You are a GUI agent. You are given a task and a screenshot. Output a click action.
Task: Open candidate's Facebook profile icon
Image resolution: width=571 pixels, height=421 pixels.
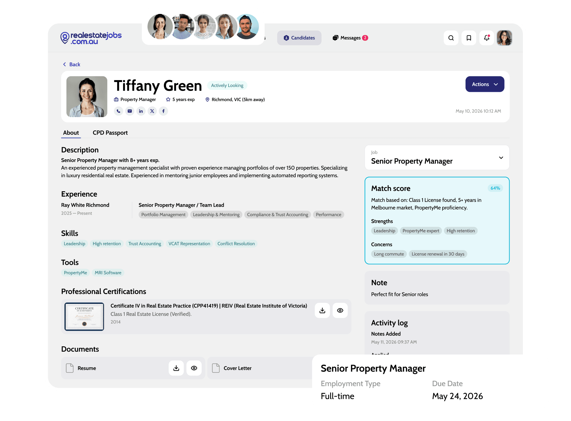pyautogui.click(x=163, y=111)
